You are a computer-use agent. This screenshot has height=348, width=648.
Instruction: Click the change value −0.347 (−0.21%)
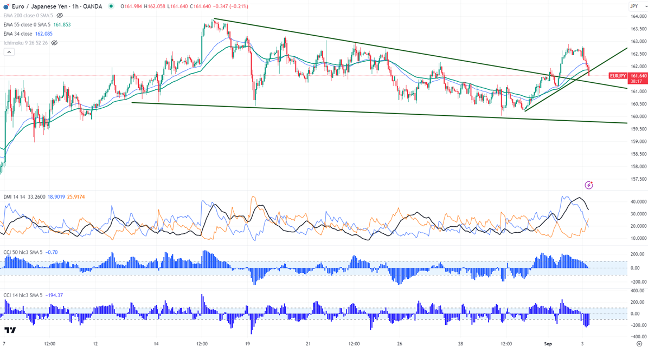point(230,6)
